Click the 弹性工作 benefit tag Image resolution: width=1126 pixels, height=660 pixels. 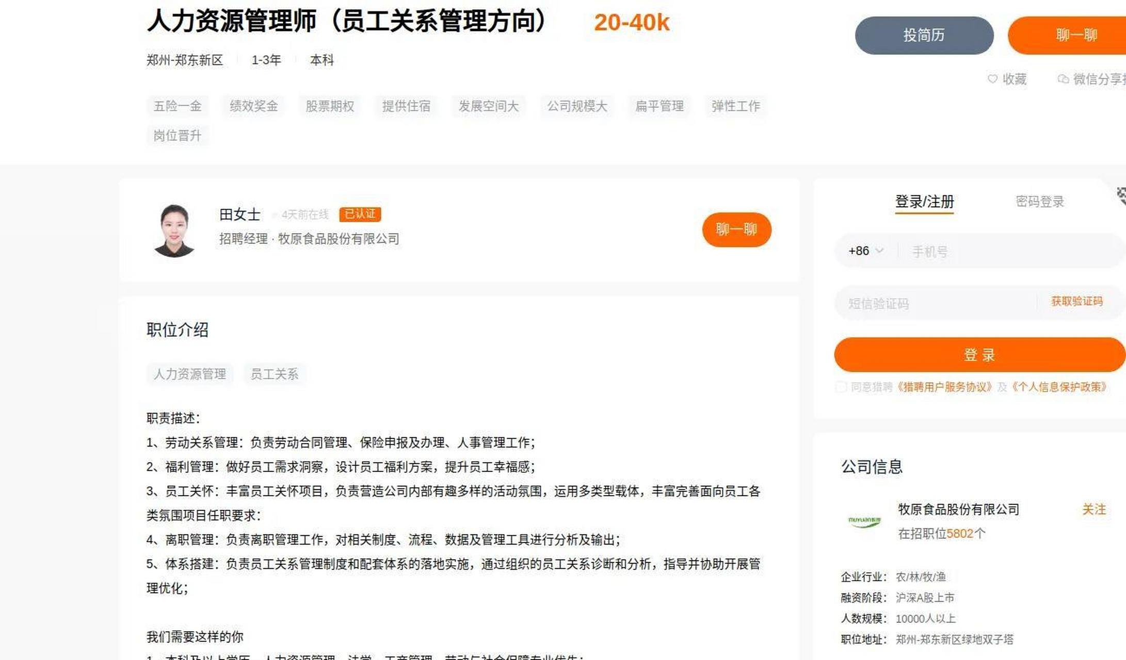click(x=736, y=106)
